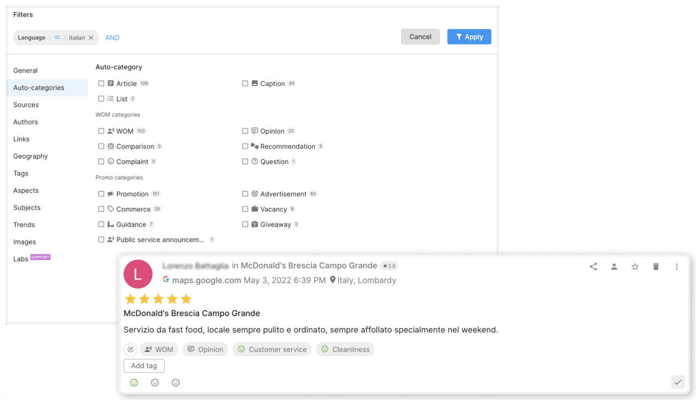Click the author profile icon on the review
The height and width of the screenshot is (400, 696).
point(614,266)
